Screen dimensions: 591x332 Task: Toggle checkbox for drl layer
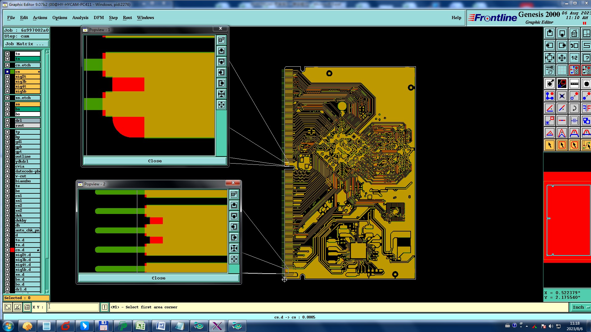coord(7,121)
